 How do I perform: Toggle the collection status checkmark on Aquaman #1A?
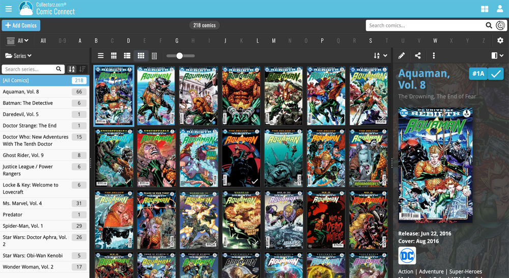[496, 74]
